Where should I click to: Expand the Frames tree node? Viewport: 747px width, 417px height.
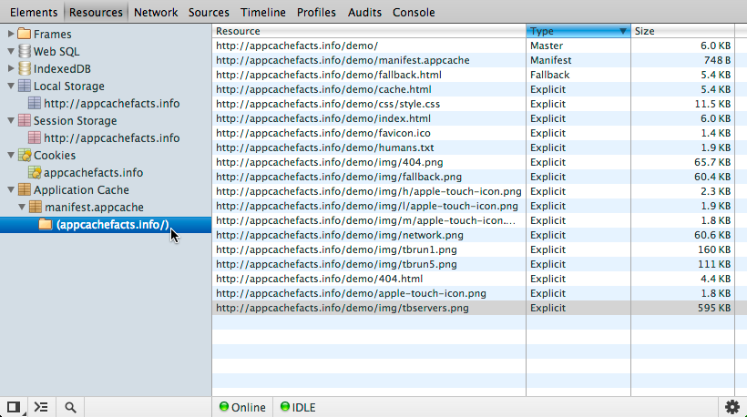click(x=11, y=34)
